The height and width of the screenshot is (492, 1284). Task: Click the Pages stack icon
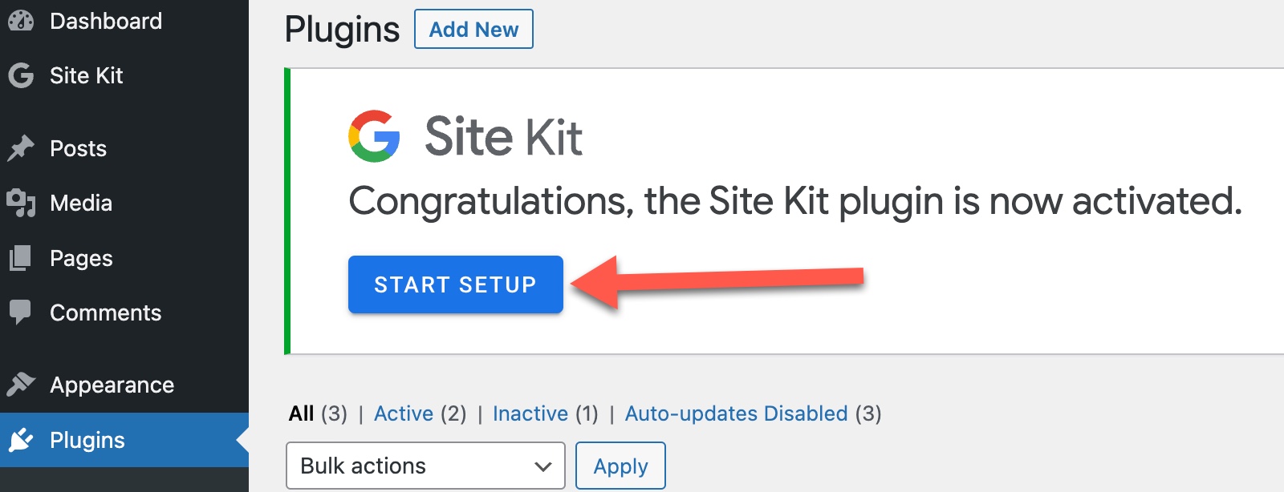click(x=20, y=258)
